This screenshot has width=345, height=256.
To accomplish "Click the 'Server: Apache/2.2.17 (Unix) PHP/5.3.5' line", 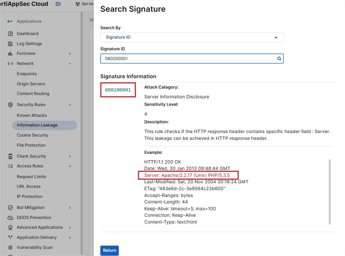I will pos(187,175).
